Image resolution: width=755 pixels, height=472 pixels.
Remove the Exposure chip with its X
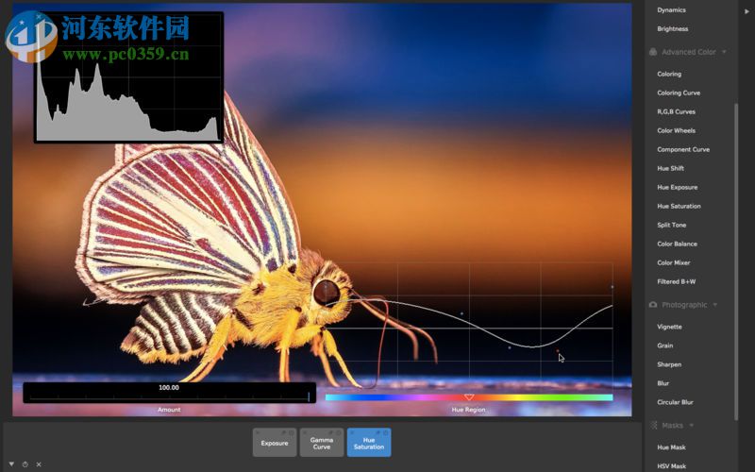[x=257, y=432]
